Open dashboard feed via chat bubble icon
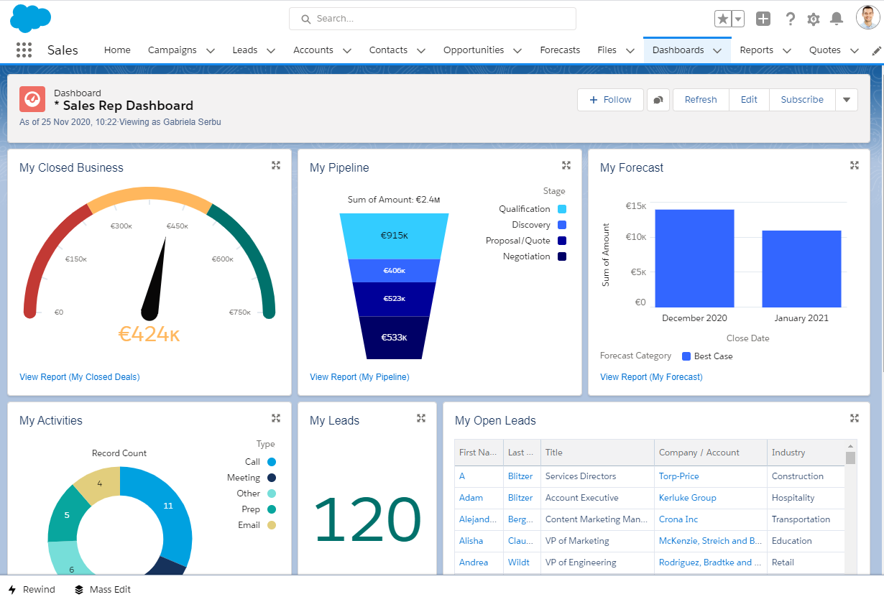The width and height of the screenshot is (884, 602). 658,100
